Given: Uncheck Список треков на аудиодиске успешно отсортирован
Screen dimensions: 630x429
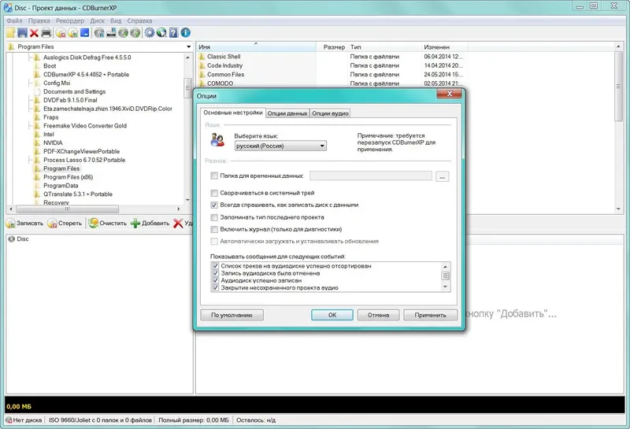Looking at the screenshot, I should [x=215, y=266].
